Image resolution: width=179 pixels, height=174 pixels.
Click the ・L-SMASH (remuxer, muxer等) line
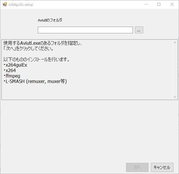point(35,81)
